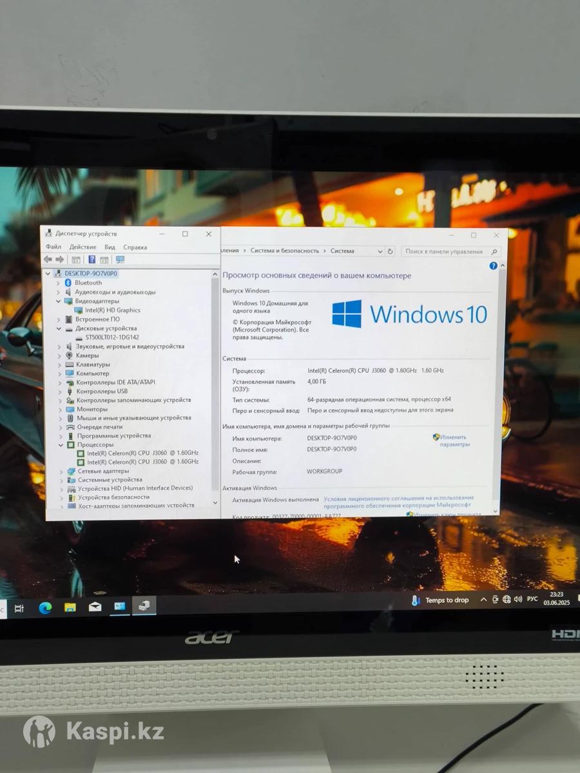Click the Система breadcrumb segment
The width and height of the screenshot is (580, 773).
pos(342,251)
